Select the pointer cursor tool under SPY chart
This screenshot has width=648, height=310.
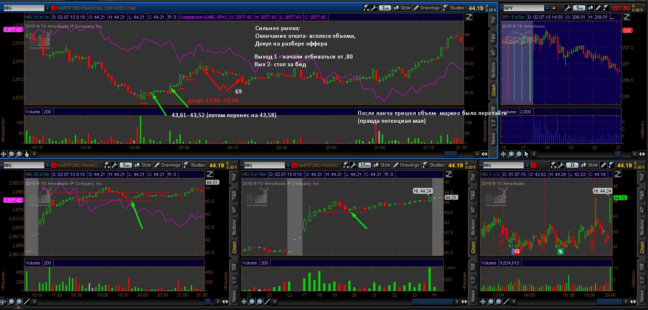(526, 154)
